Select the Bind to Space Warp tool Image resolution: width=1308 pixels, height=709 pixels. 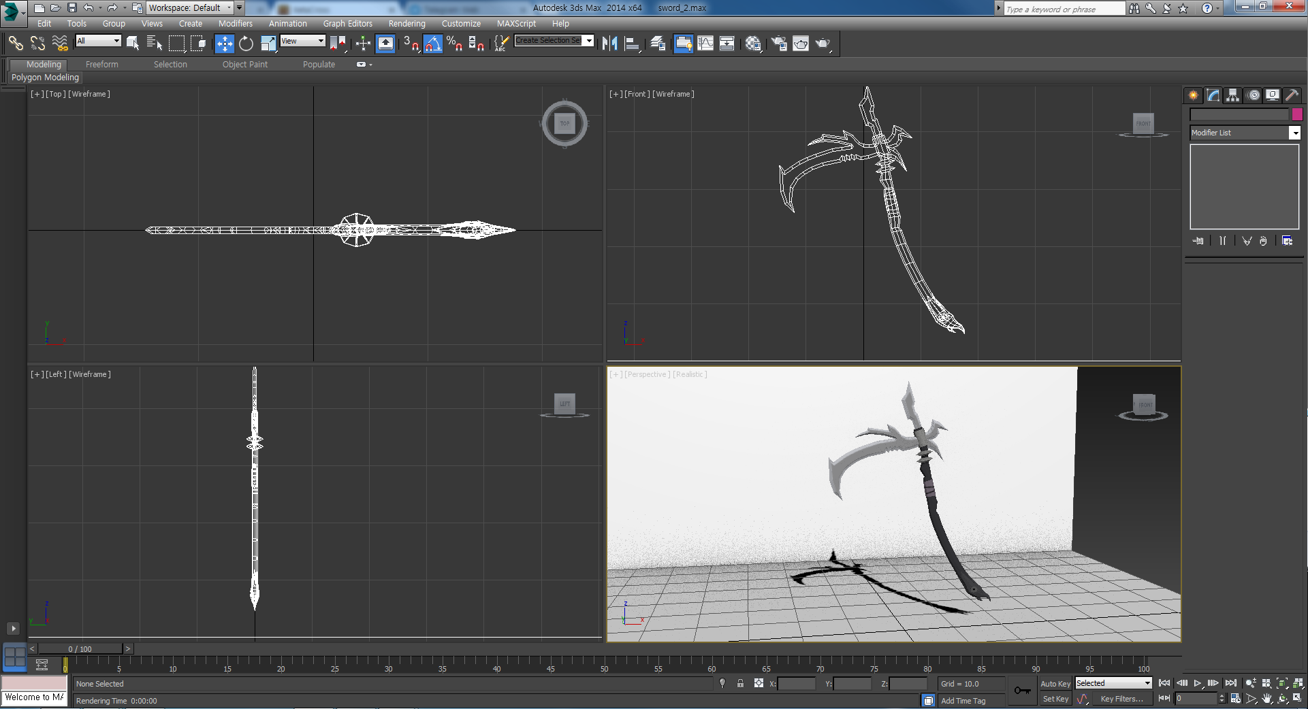[60, 44]
